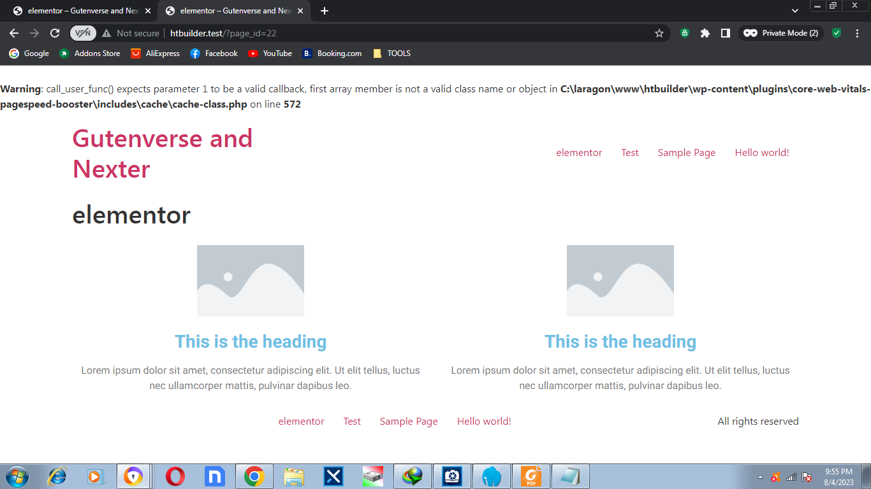Click the right "This is the heading" title
This screenshot has width=871, height=489.
coord(620,342)
